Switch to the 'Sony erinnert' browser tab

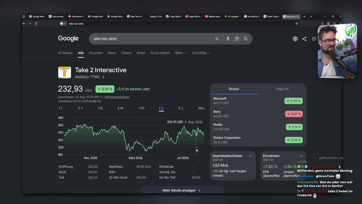pos(57,16)
